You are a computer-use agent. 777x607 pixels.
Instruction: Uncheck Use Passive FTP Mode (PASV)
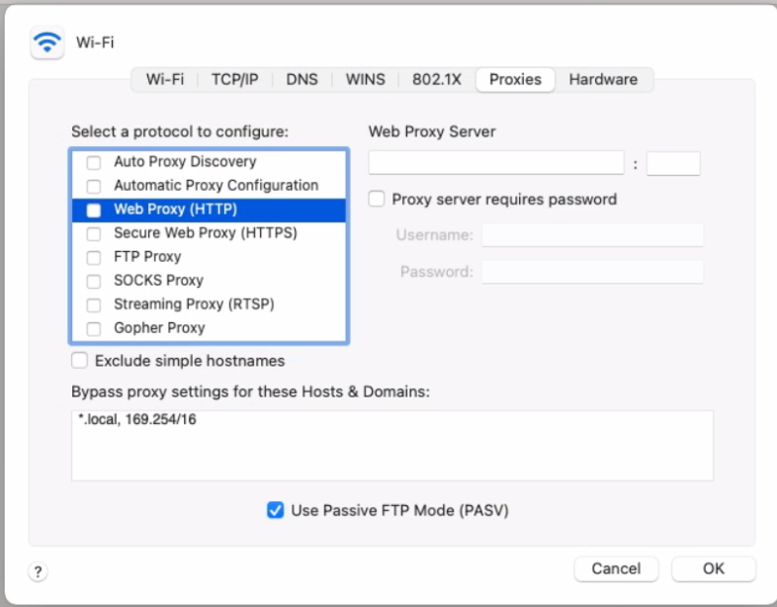tap(276, 510)
